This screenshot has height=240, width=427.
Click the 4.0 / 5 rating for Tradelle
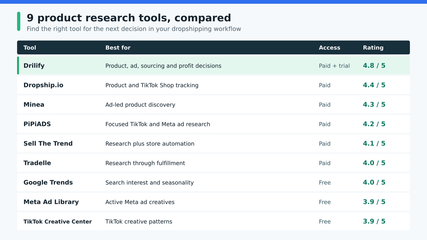[x=374, y=163]
